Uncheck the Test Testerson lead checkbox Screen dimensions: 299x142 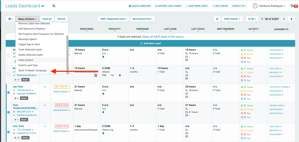[x=8, y=112]
